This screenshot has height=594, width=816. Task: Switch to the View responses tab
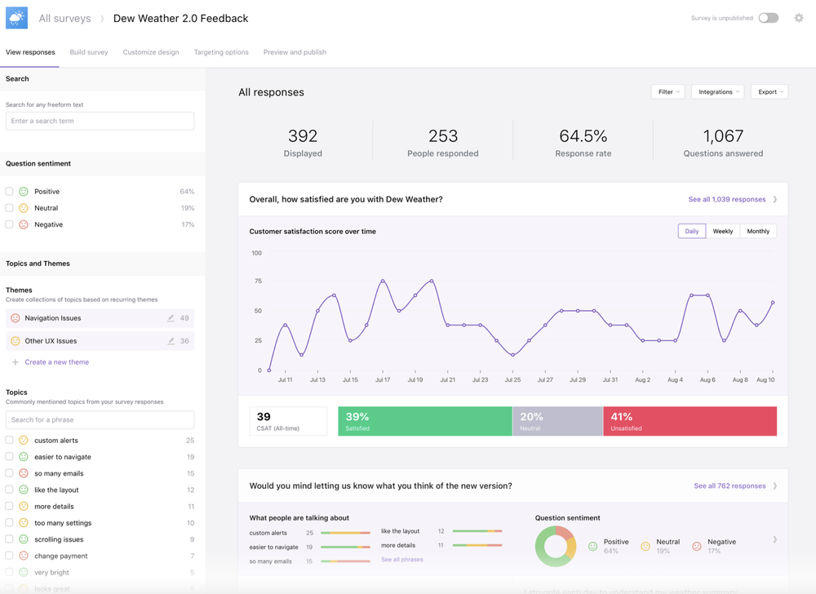point(30,52)
